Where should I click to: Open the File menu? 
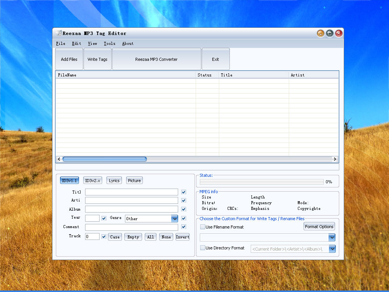point(60,43)
